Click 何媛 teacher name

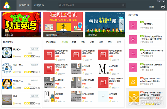click(x=15, y=96)
